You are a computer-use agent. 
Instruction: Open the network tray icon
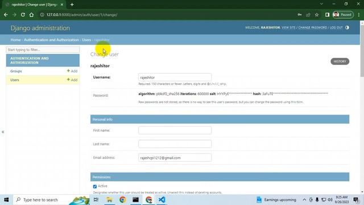[324, 200]
